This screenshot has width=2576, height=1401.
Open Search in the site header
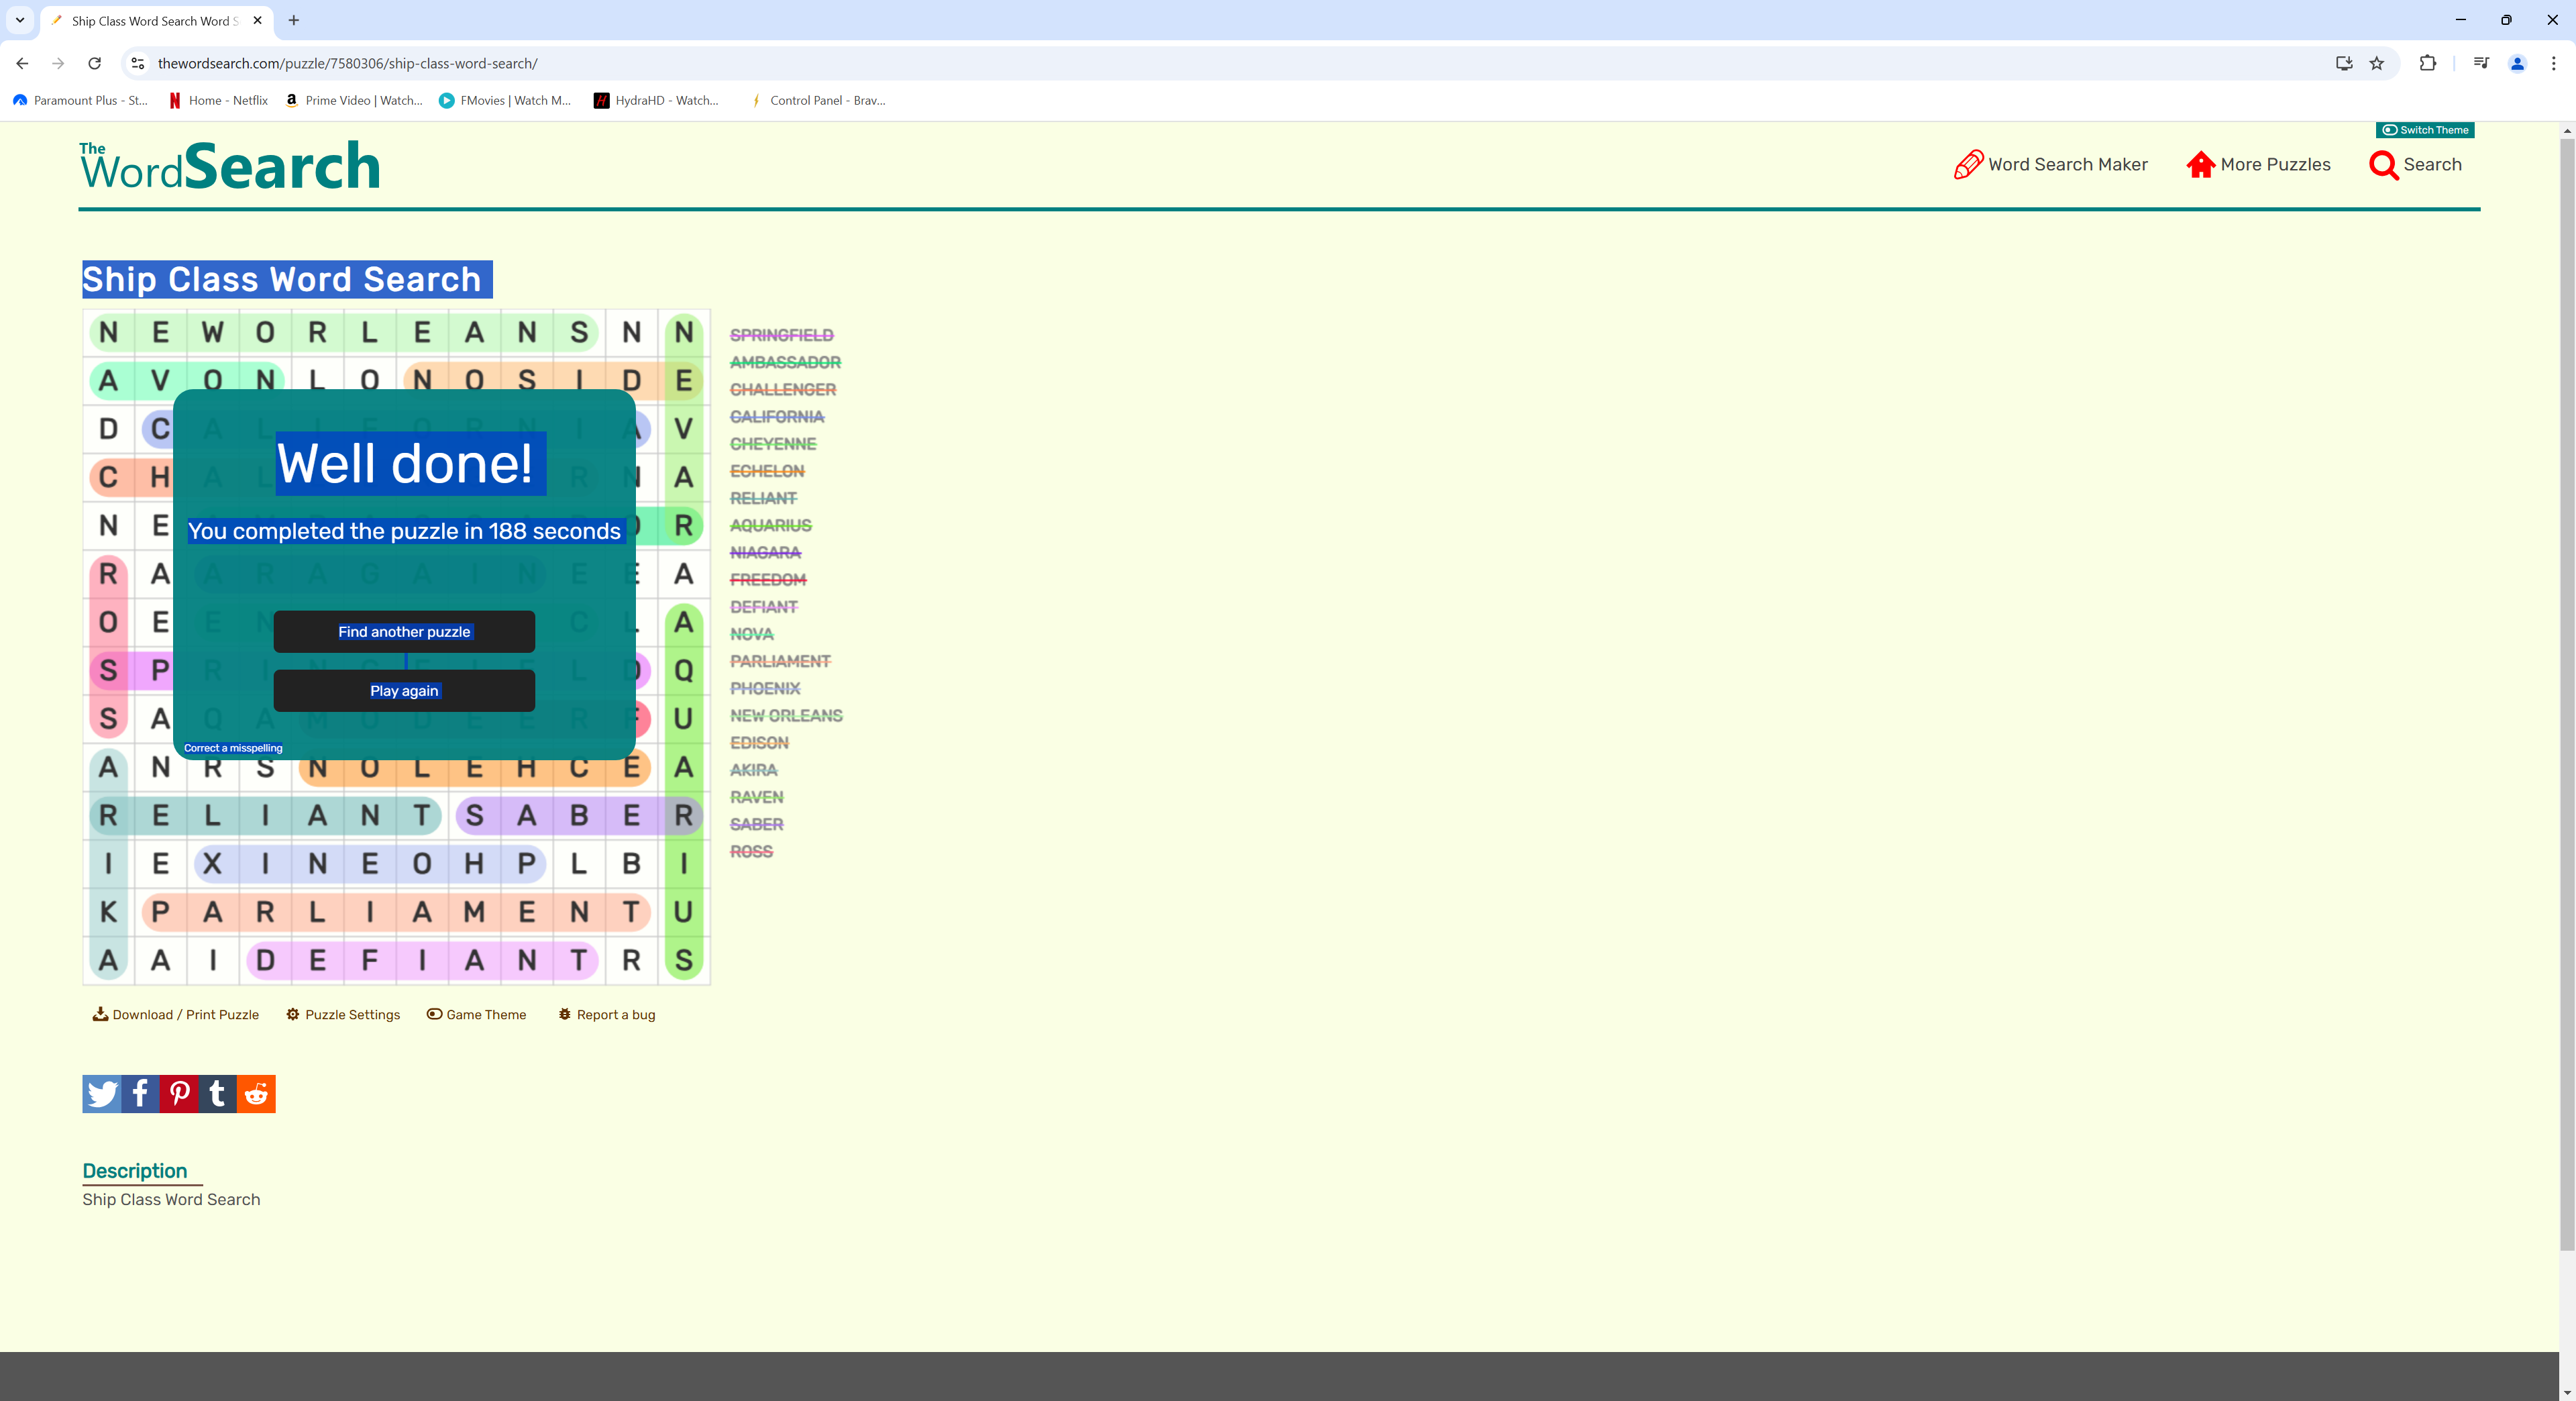[x=2415, y=165]
